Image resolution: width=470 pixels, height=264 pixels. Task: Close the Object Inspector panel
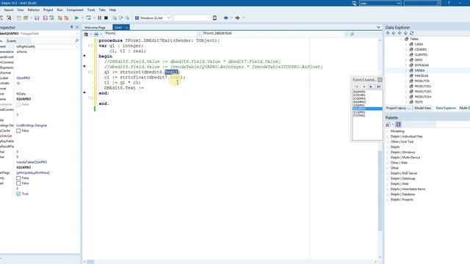[x=77, y=27]
